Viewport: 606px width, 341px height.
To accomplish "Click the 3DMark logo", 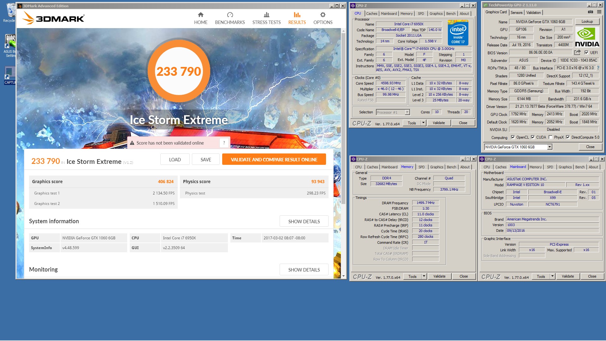I will [x=53, y=18].
